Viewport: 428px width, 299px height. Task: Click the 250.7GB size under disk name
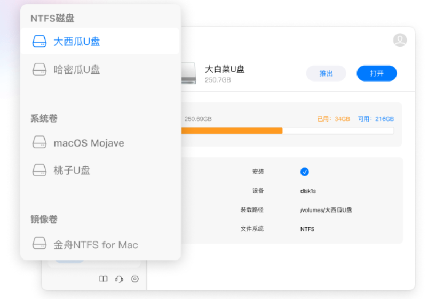point(218,80)
